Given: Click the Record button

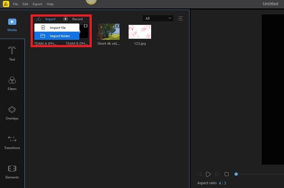Looking at the screenshot, I should [x=73, y=19].
